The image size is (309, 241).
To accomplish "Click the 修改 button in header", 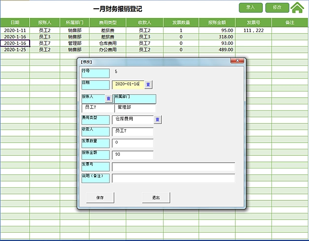I will tap(277, 8).
